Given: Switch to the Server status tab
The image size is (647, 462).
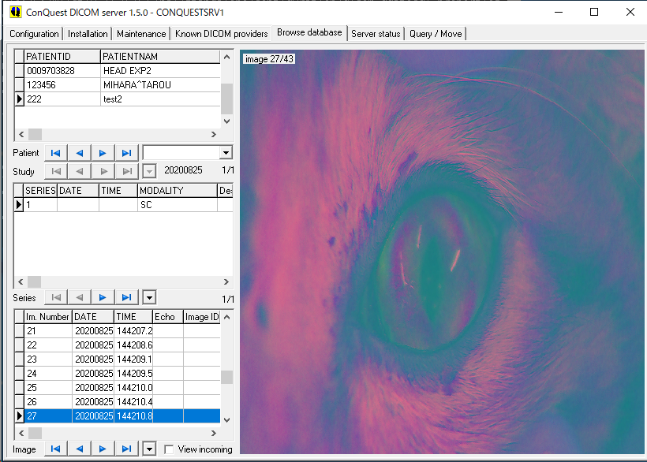Looking at the screenshot, I should 376,34.
